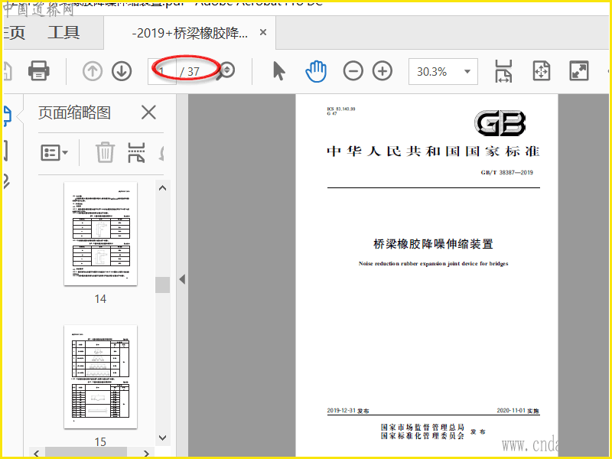Click the fit one full page icon

542,71
